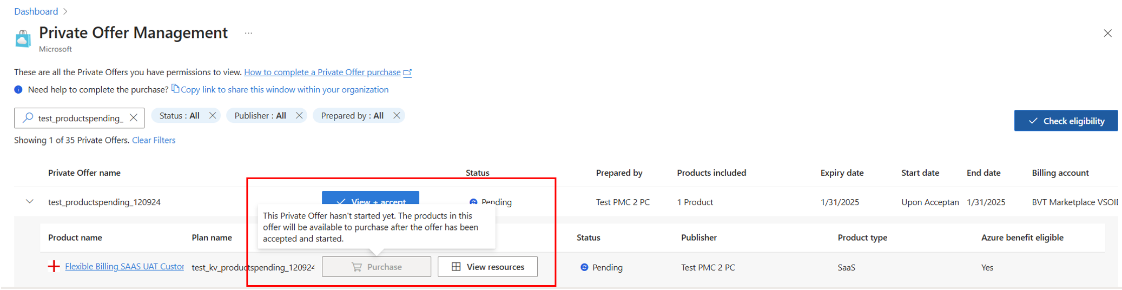1122x290 pixels.
Task: Click the Check eligibility button
Action: pyautogui.click(x=1066, y=121)
